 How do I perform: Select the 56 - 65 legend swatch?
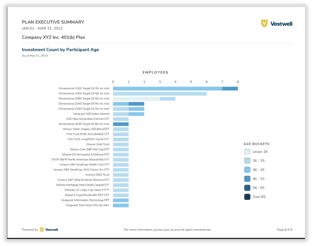(x=247, y=188)
